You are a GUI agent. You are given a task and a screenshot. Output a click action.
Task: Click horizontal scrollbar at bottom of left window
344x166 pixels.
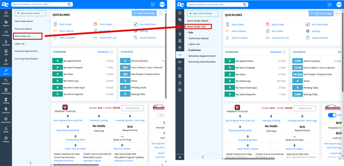pos(76,165)
